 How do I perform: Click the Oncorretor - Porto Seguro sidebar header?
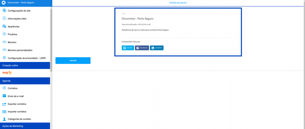click(x=26, y=3)
